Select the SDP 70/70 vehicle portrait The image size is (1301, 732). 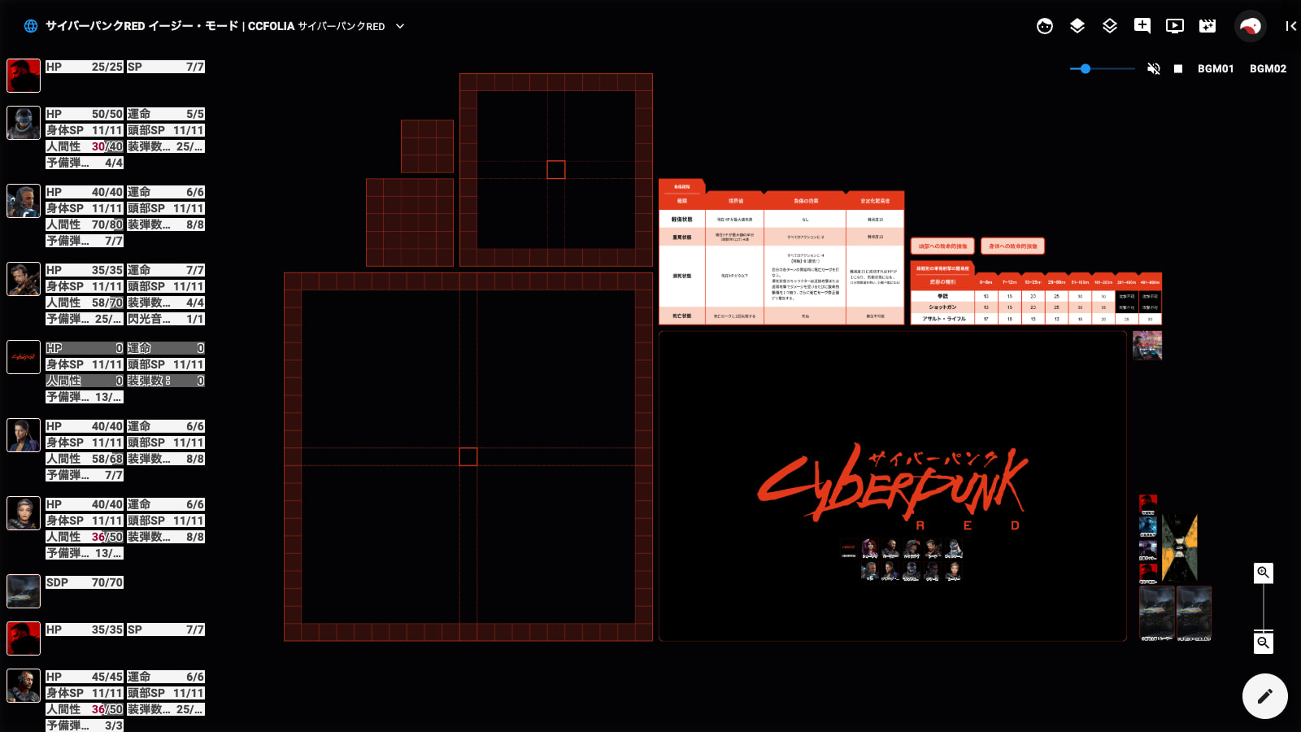[24, 591]
